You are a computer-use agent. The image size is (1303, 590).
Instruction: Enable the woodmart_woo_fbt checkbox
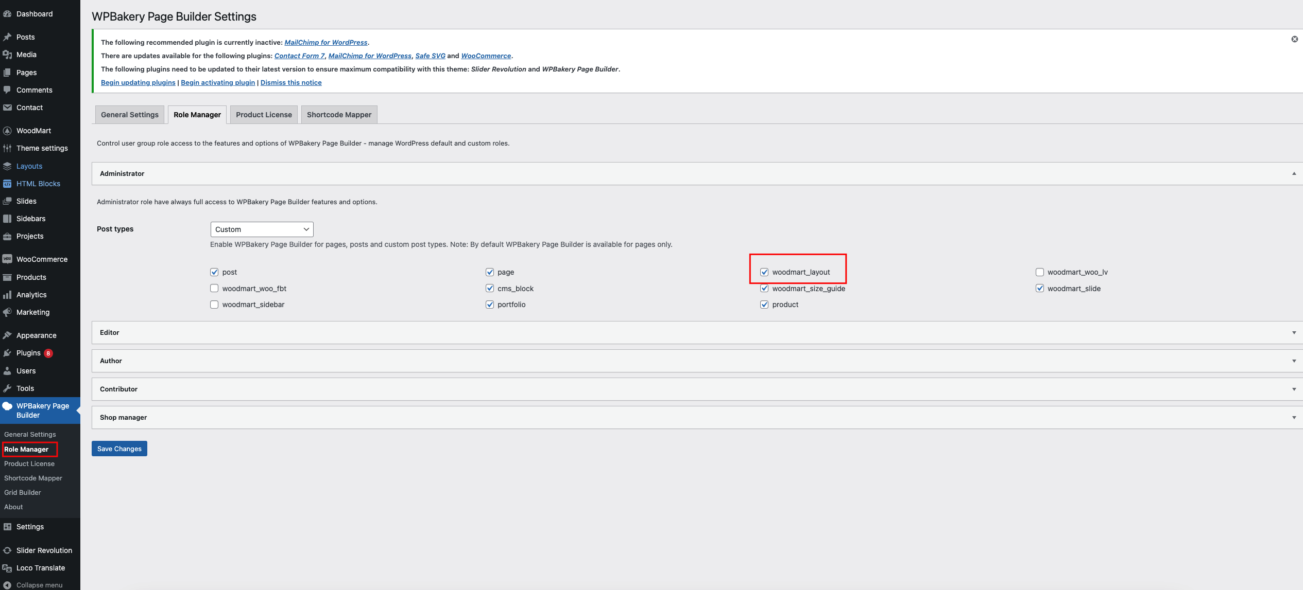click(x=214, y=288)
